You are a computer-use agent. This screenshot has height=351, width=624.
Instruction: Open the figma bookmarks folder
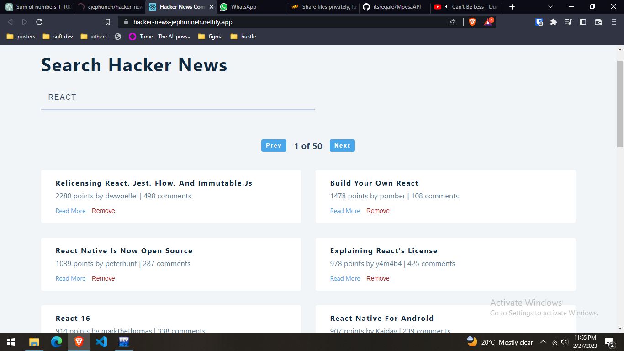tap(210, 37)
